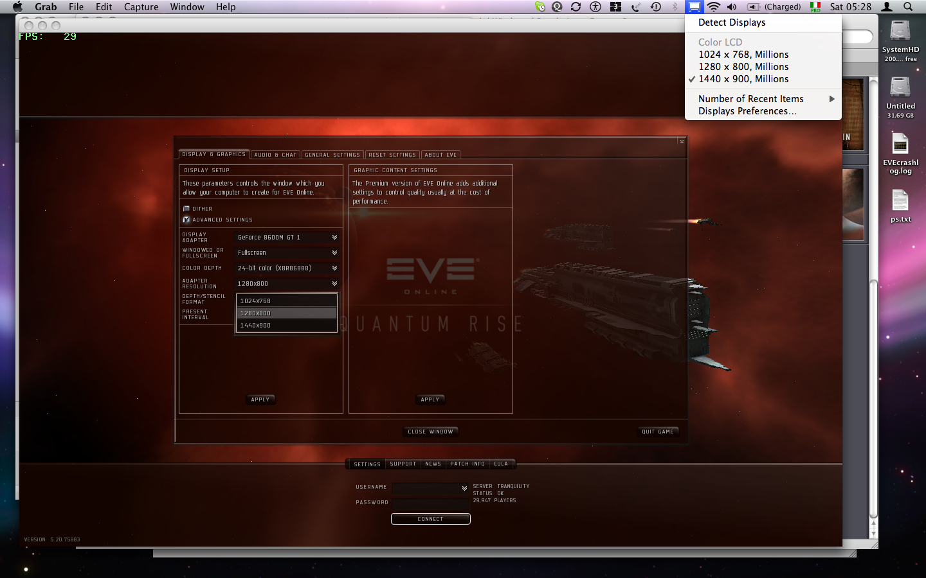
Task: Open the Edit menu
Action: [x=104, y=6]
